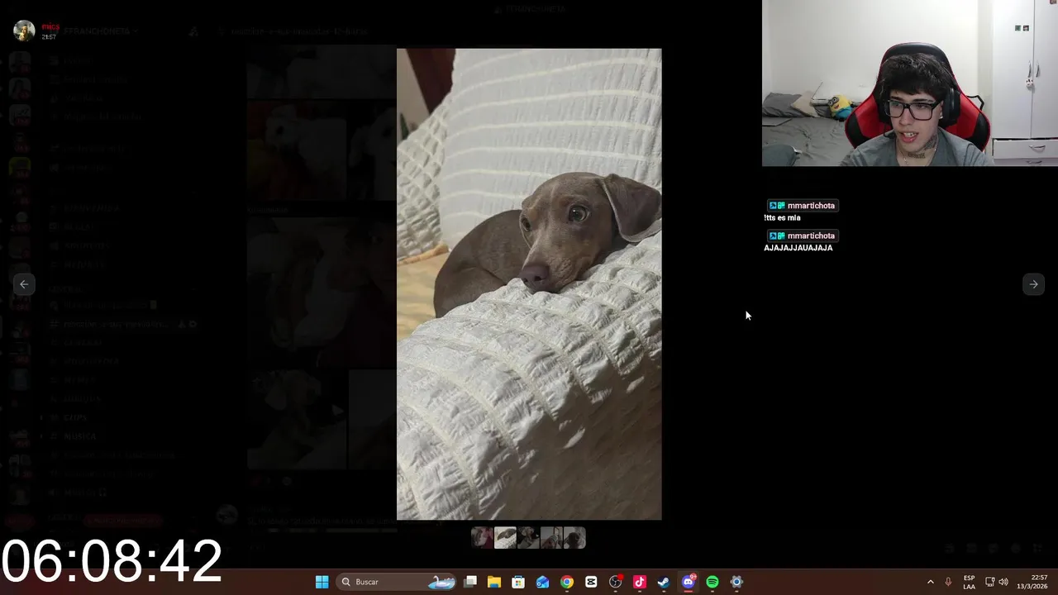Open Outlook from the taskbar

point(542,582)
